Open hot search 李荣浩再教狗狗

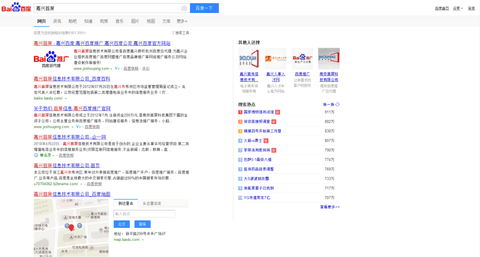(257, 150)
